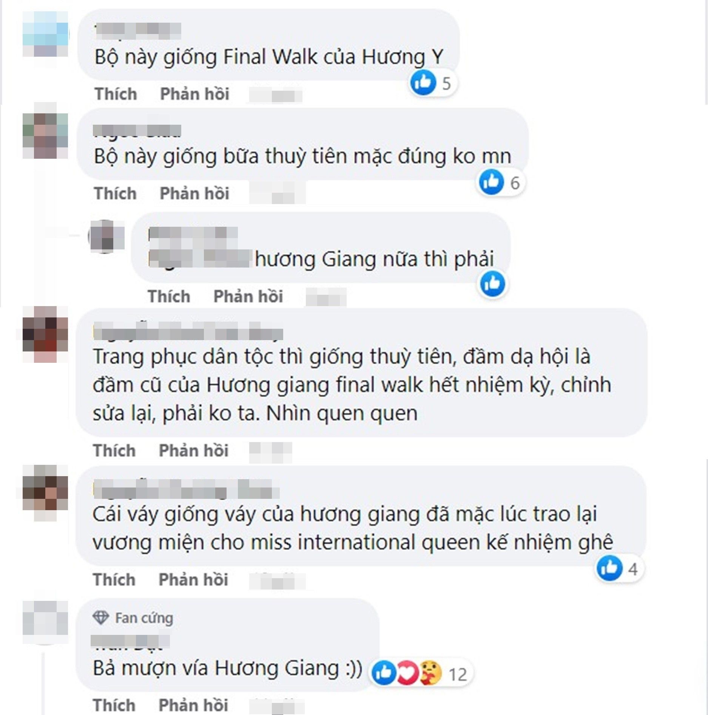
Task: Click the red heart reaction icon
Action: [x=407, y=673]
